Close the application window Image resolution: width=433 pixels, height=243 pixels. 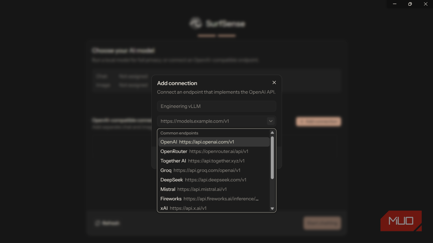(x=426, y=4)
